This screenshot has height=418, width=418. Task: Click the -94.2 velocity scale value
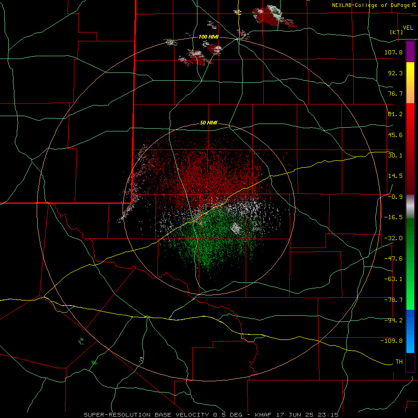tap(393, 320)
